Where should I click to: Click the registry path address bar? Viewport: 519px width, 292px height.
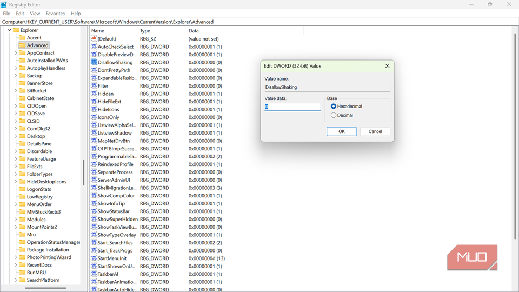(x=259, y=22)
